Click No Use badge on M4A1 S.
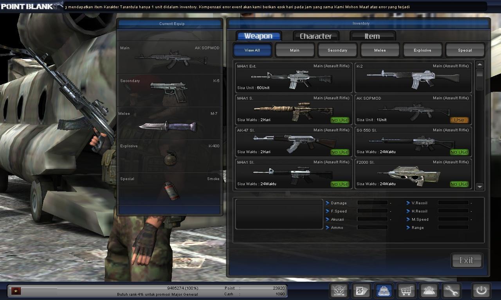The image size is (501, 300). 340,120
